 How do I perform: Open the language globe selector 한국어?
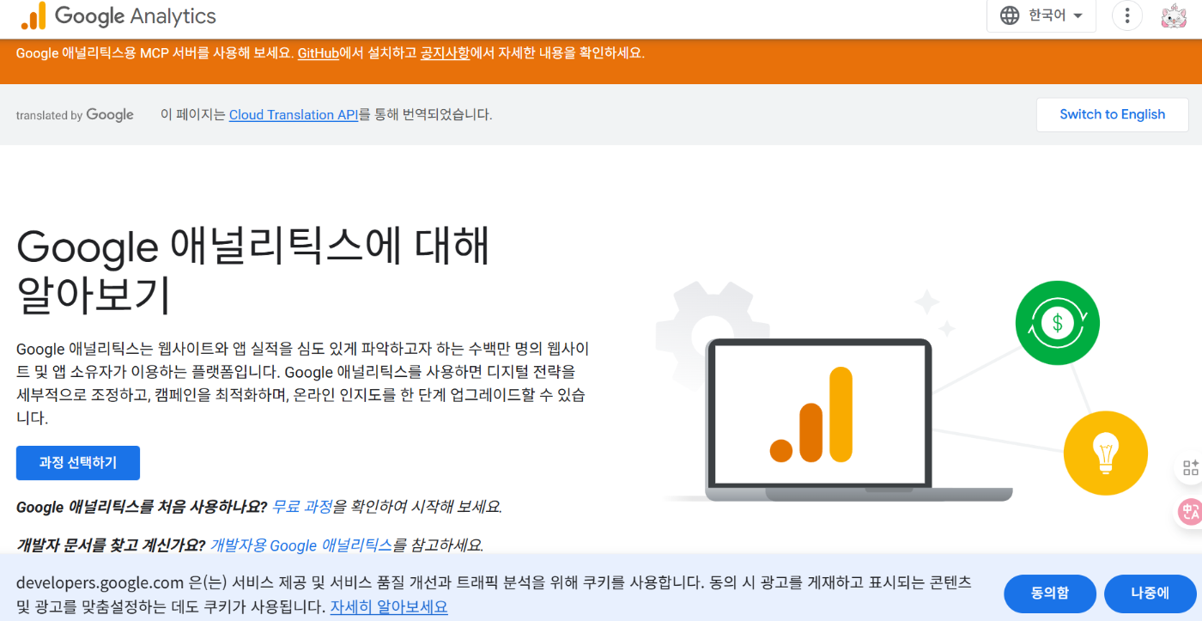click(x=1041, y=15)
